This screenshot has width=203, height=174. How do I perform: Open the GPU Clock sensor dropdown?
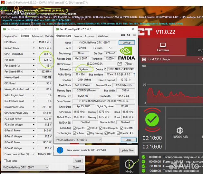click(34, 42)
